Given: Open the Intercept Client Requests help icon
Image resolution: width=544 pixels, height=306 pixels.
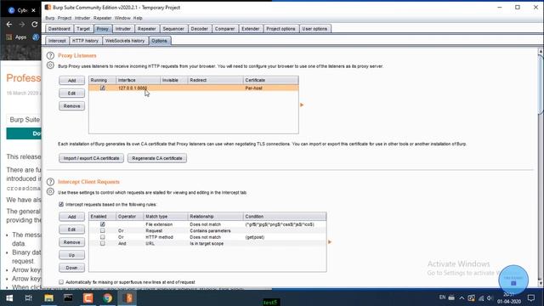Looking at the screenshot, I should point(50,182).
